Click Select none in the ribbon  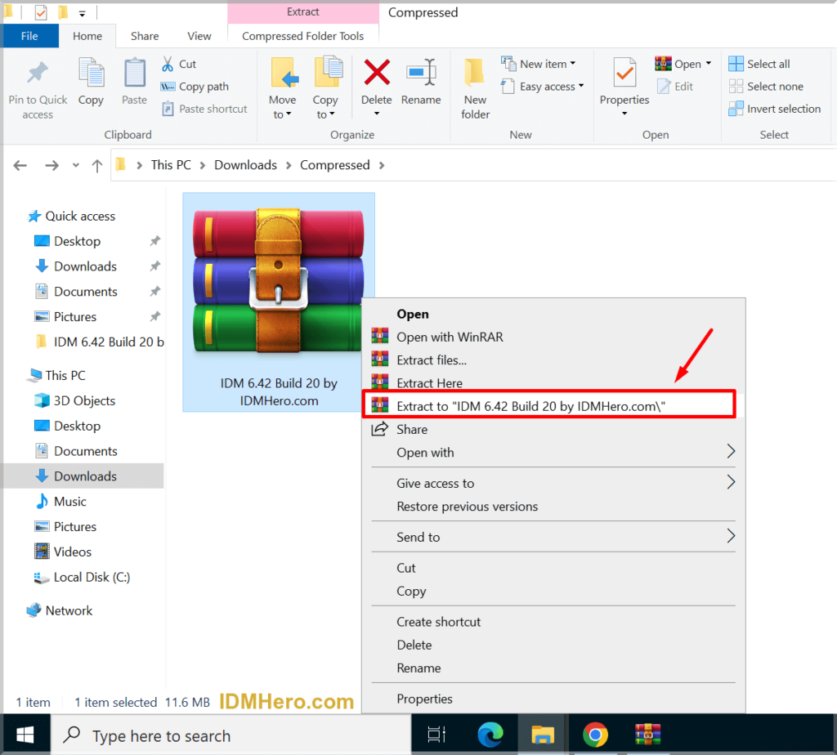[x=766, y=87]
